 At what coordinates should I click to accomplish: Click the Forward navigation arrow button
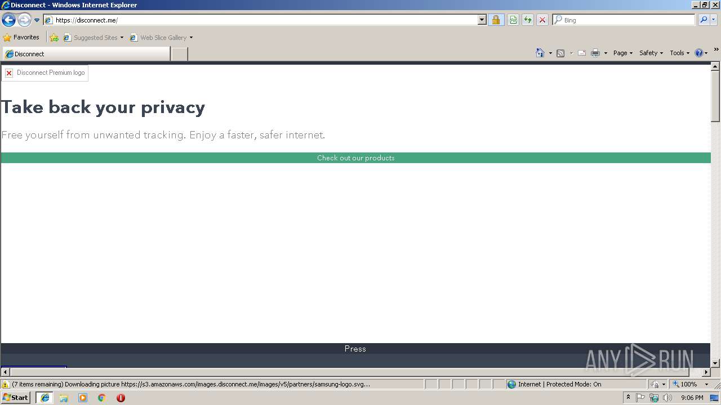coord(24,20)
